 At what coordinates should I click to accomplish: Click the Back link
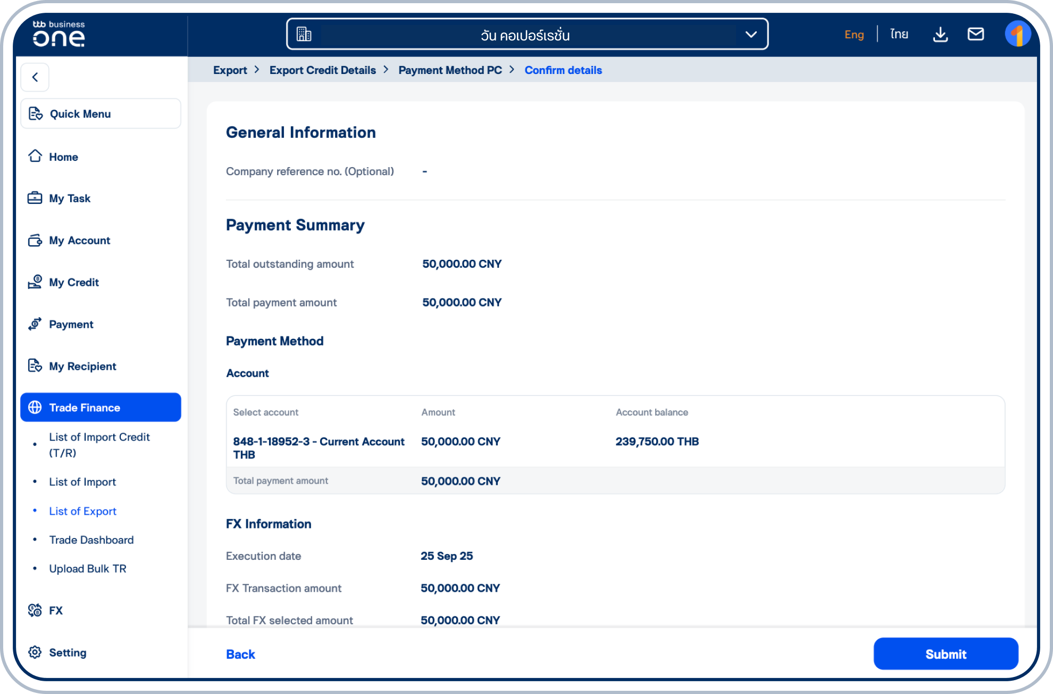coord(240,654)
